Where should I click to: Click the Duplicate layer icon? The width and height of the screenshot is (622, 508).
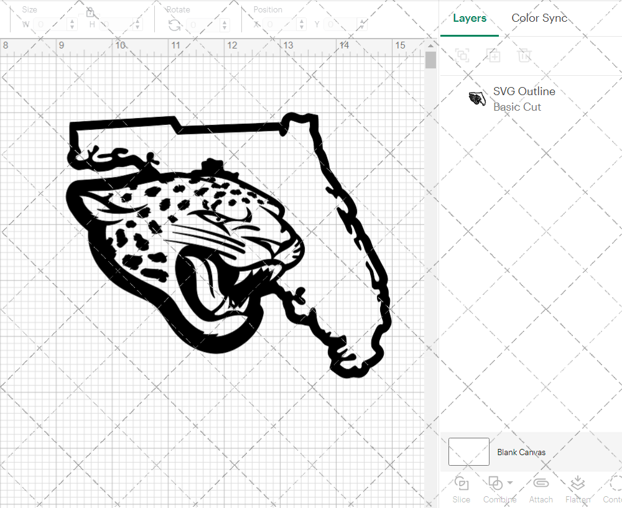click(x=493, y=55)
